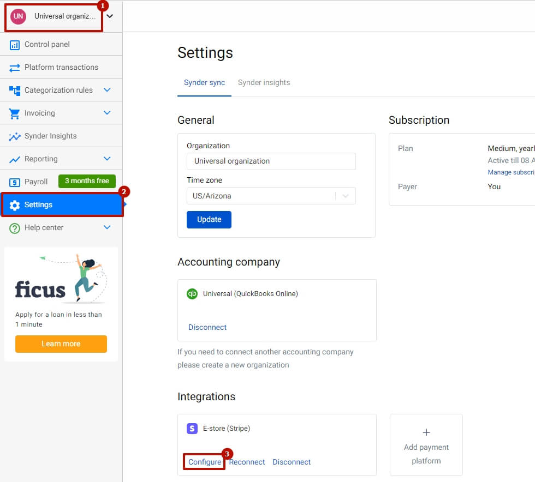The image size is (535, 482).
Task: Click the Reporting trend line icon
Action: pos(14,159)
